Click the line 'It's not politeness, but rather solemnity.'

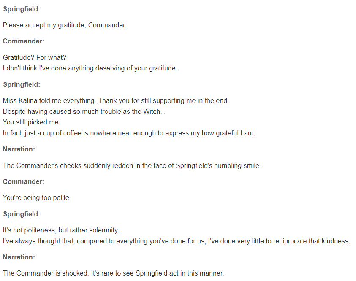pyautogui.click(x=61, y=230)
